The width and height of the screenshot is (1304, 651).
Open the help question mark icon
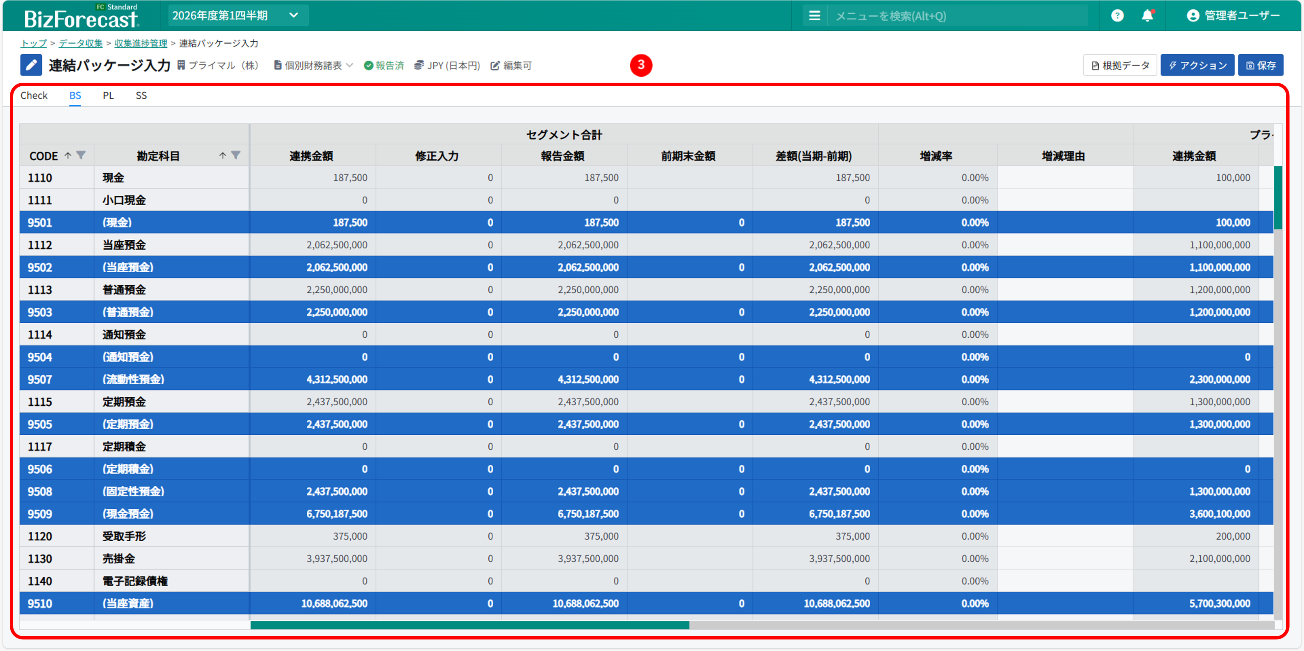pyautogui.click(x=1117, y=16)
